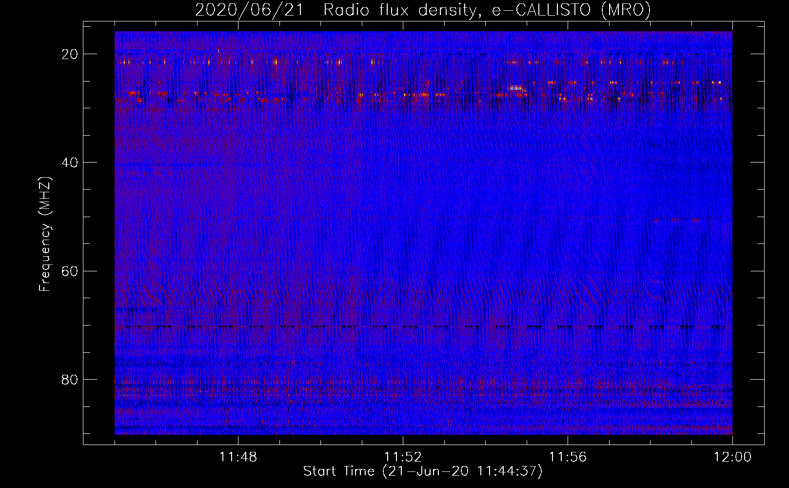
Task: Click the "Frequency (MHZ)" y-axis label
Action: coord(45,234)
